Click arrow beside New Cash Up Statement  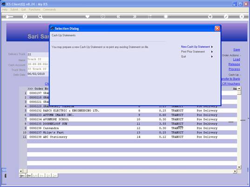[212, 47]
